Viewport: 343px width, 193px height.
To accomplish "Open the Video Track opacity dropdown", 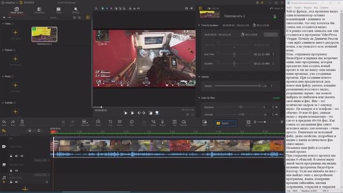I will (x=42, y=160).
